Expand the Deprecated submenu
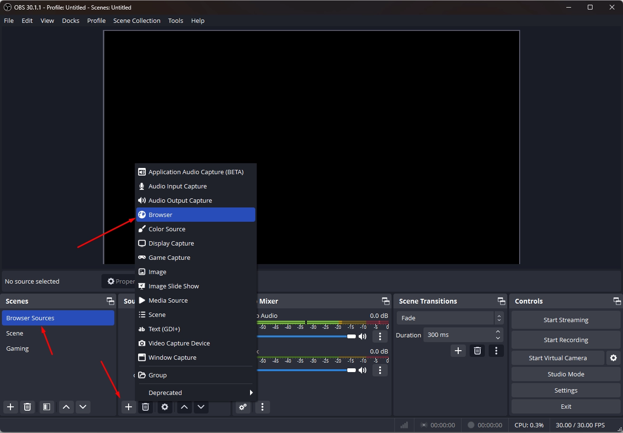The image size is (623, 433). coord(196,393)
